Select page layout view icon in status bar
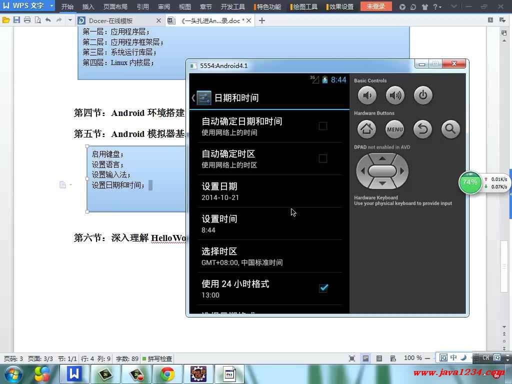512x384 pixels. click(x=365, y=358)
